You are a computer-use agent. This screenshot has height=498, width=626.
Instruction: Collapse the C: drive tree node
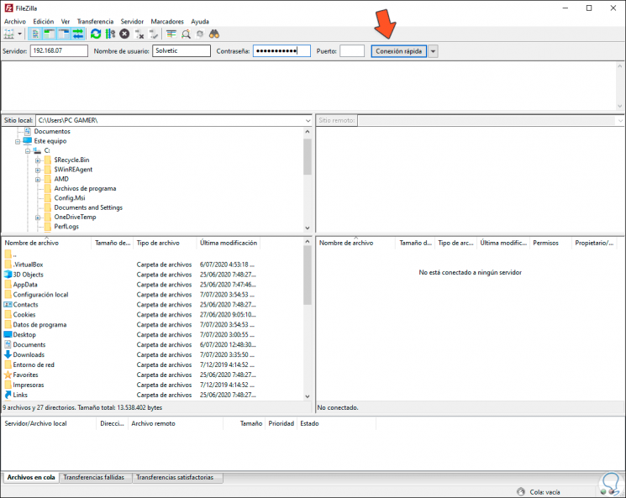(x=28, y=151)
